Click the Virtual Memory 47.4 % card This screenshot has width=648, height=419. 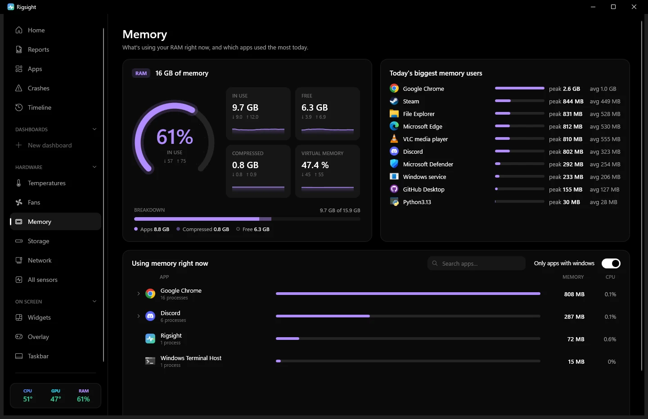(328, 171)
